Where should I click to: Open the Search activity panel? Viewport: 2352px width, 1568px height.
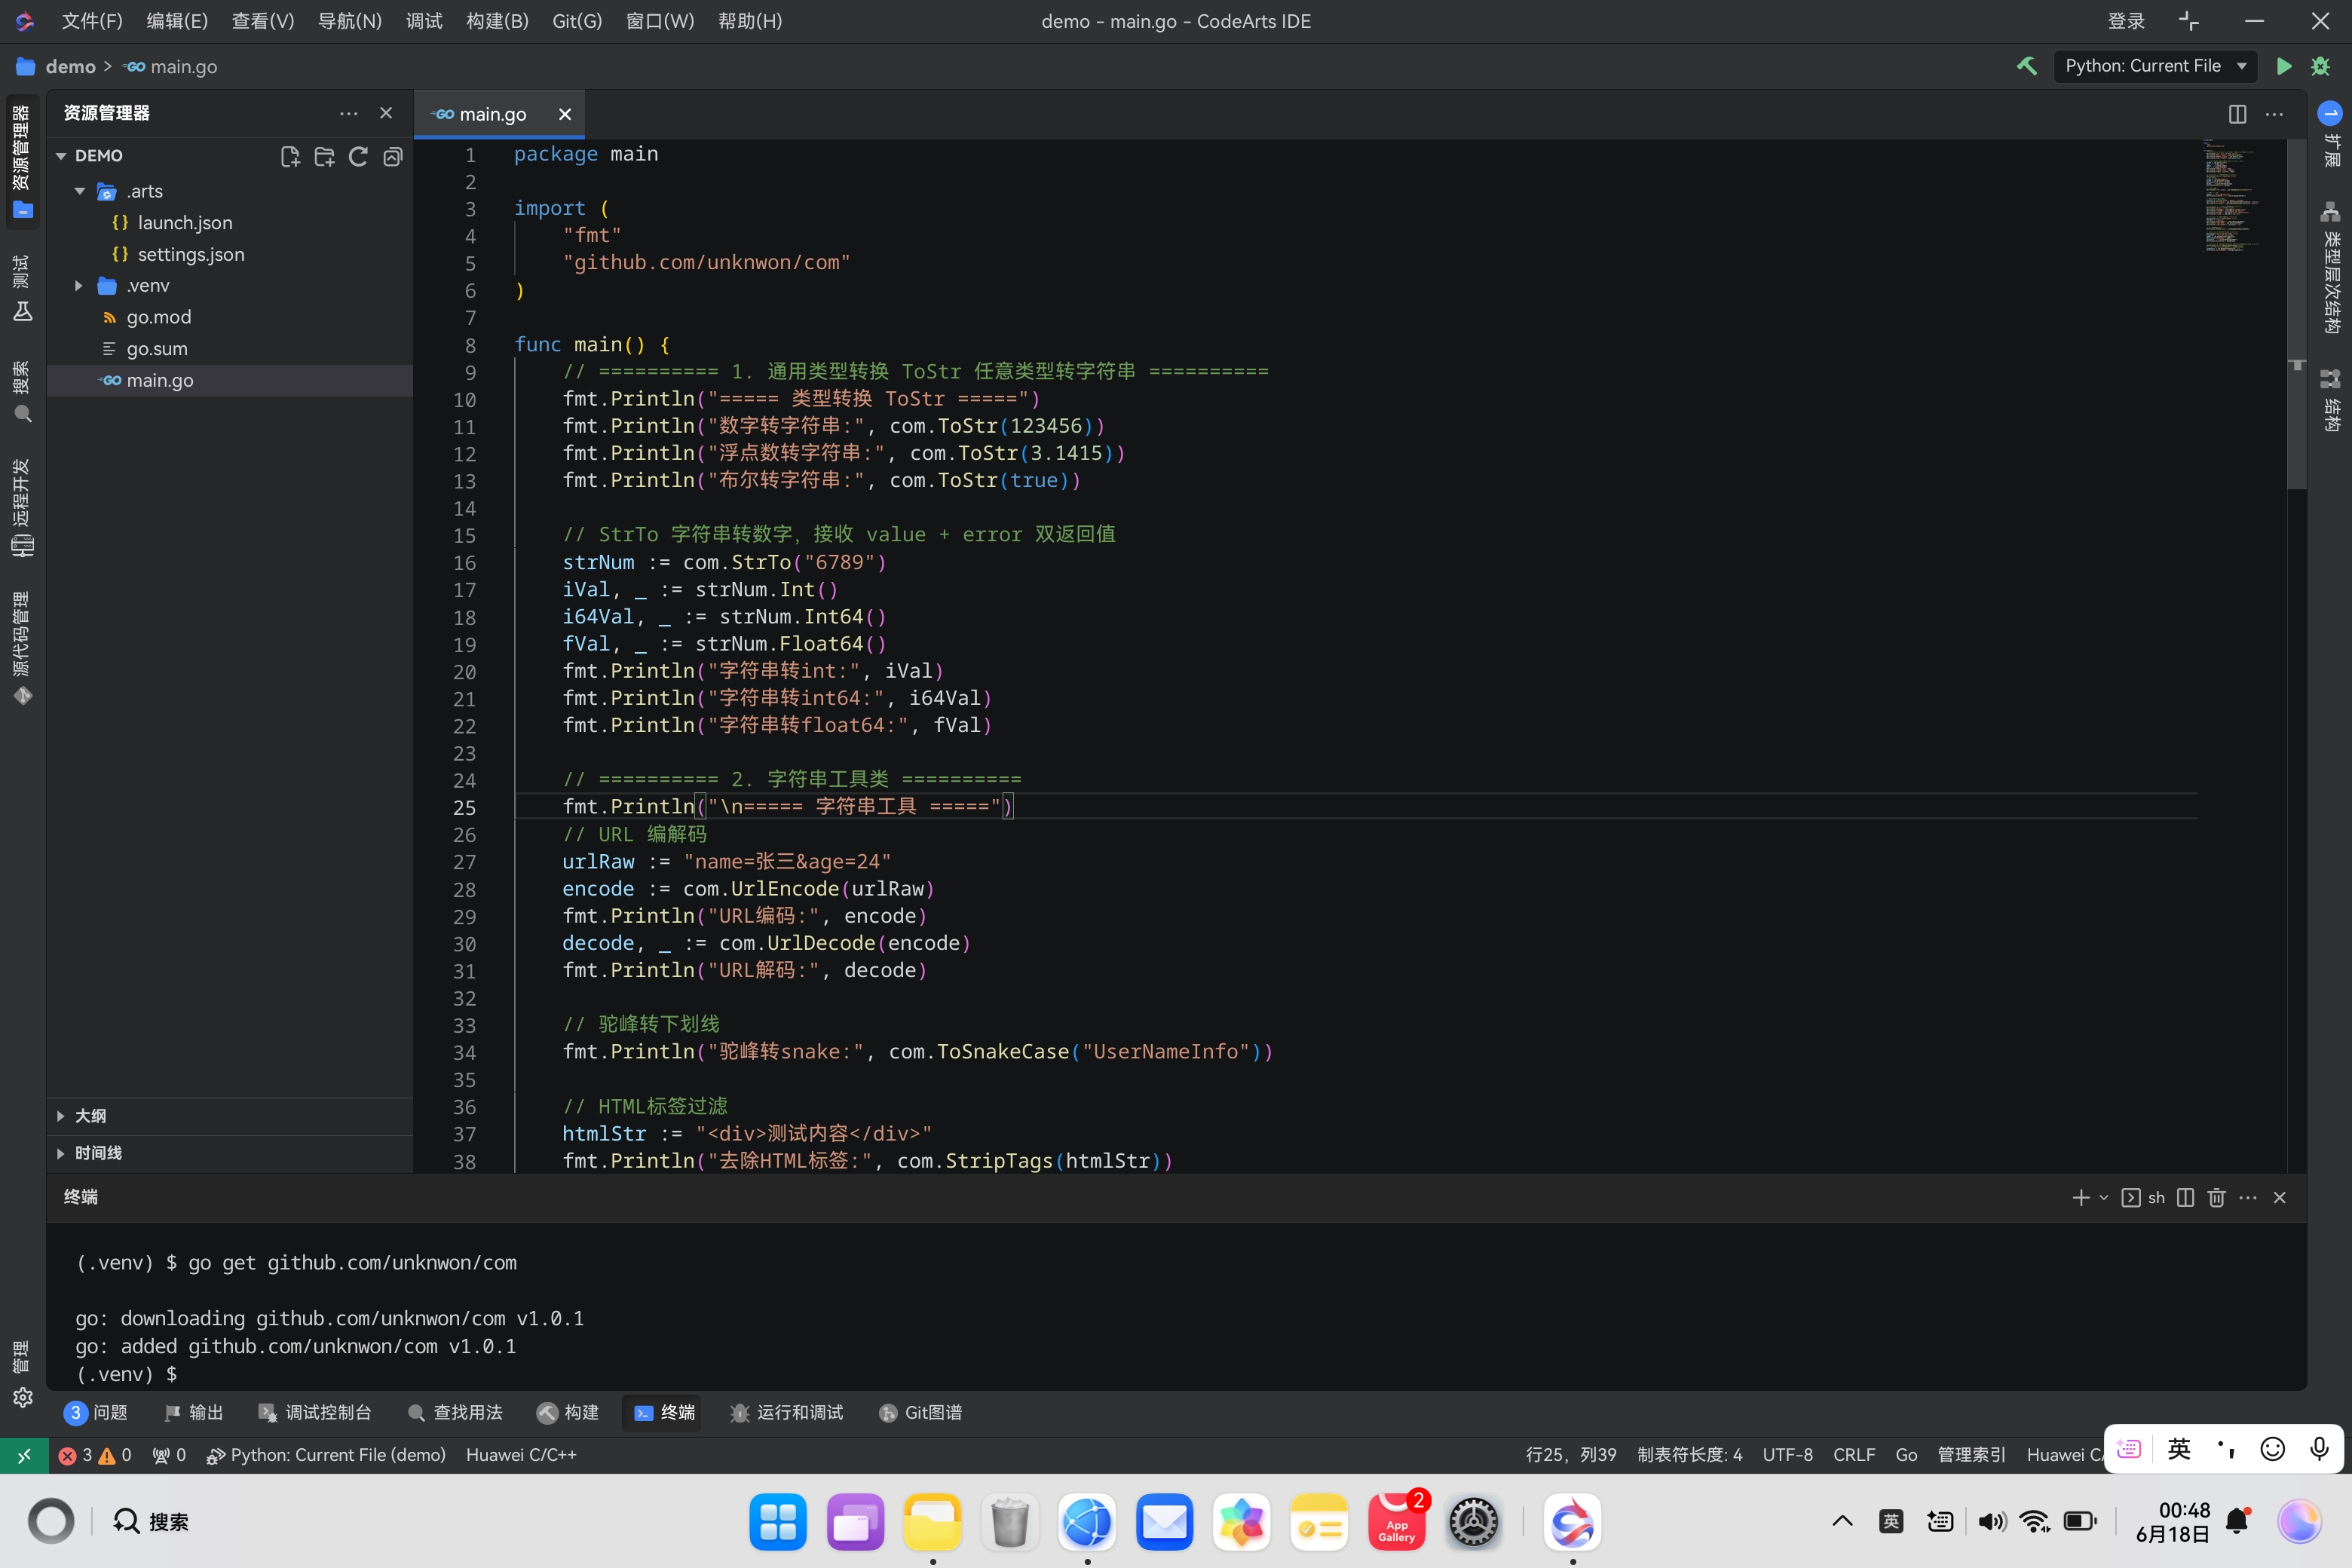point(22,392)
